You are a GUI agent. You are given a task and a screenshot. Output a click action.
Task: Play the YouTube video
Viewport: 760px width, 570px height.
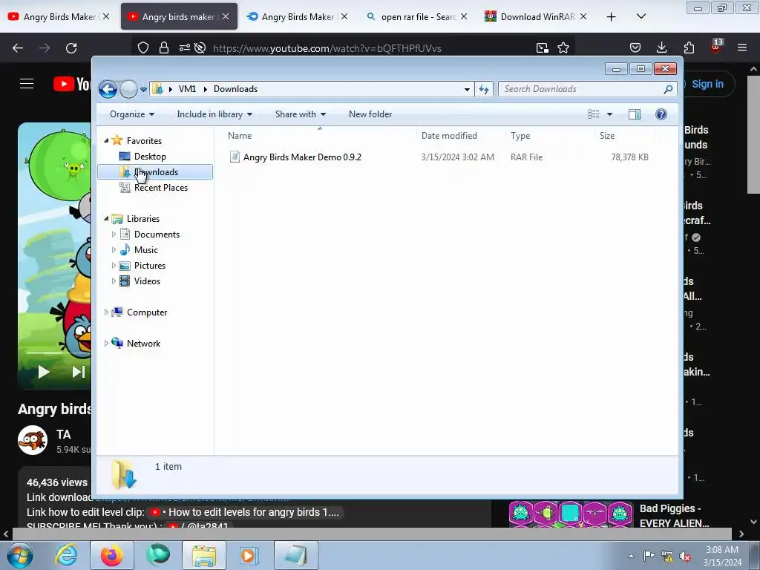pyautogui.click(x=44, y=372)
